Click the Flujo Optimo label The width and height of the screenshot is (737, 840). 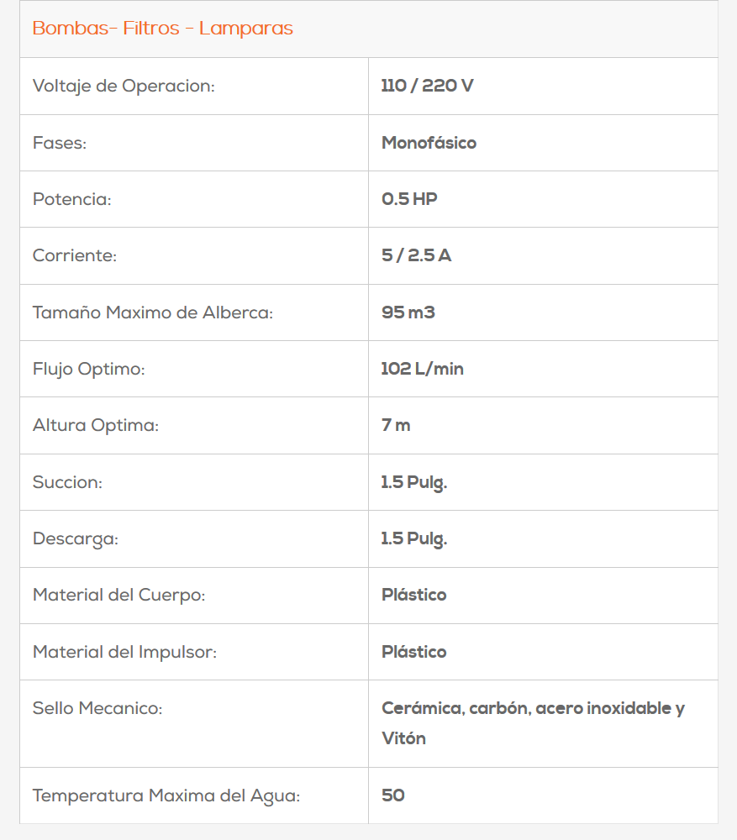click(88, 369)
